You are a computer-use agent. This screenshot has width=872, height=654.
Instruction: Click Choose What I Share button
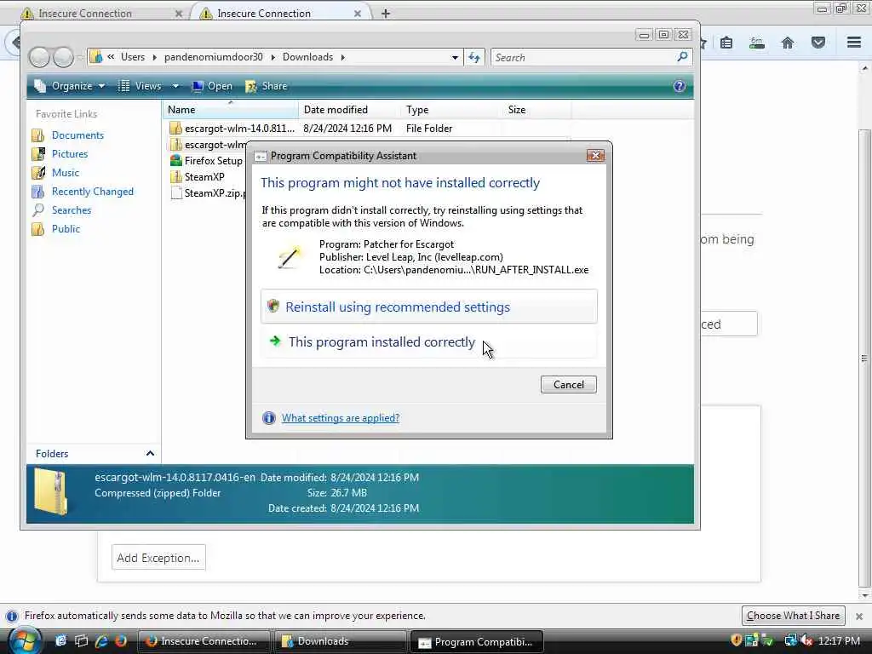pyautogui.click(x=793, y=616)
